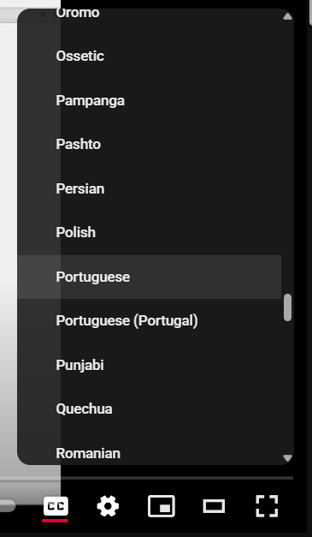Click the scrollbar down arrow
The width and height of the screenshot is (312, 537).
(x=288, y=458)
